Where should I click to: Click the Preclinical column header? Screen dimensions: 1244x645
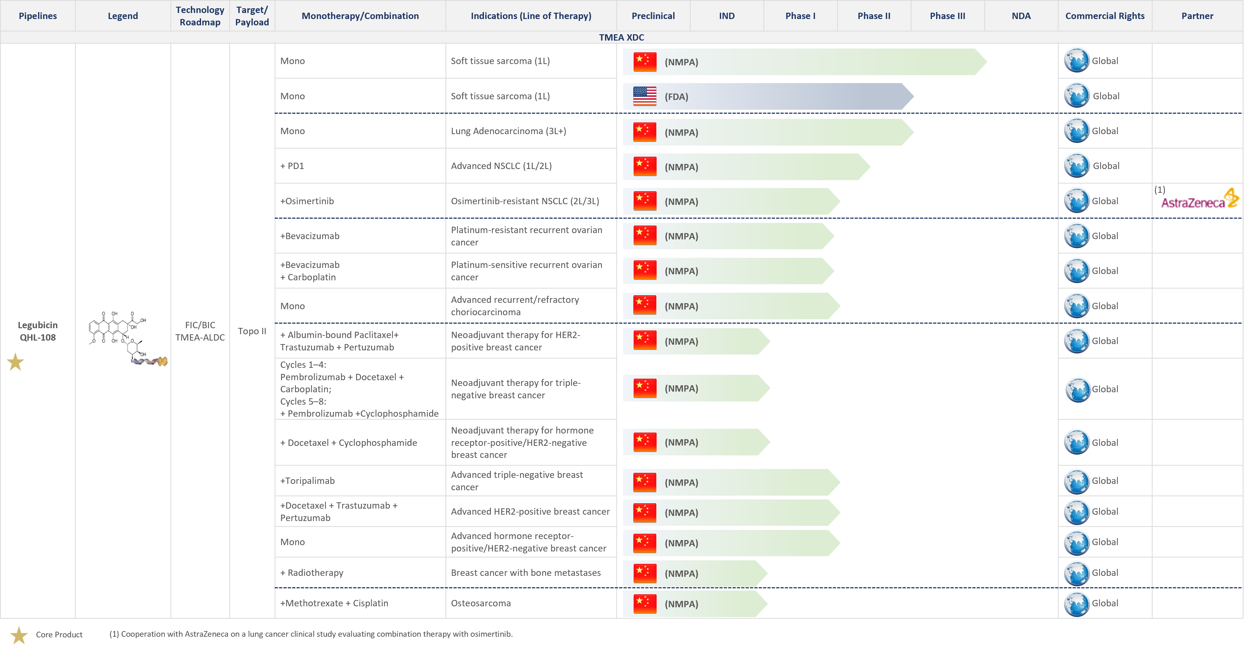click(x=653, y=16)
